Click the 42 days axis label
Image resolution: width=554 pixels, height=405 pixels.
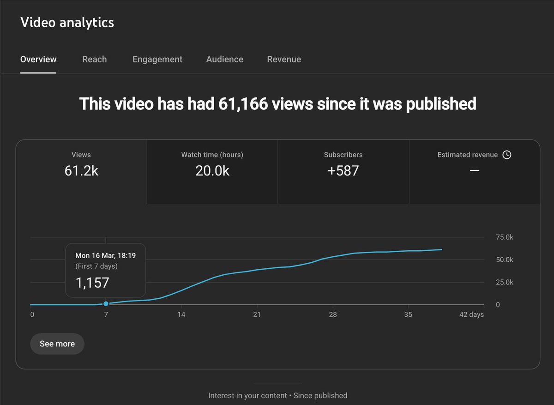[x=471, y=314]
